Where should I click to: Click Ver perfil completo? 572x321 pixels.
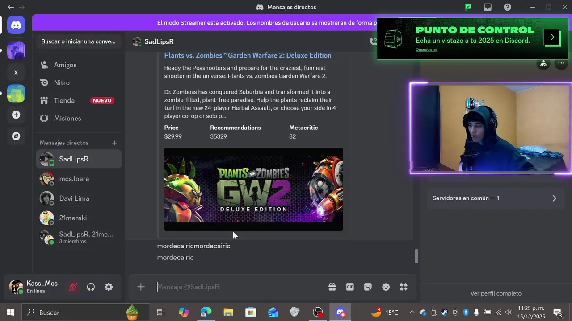[x=496, y=293]
